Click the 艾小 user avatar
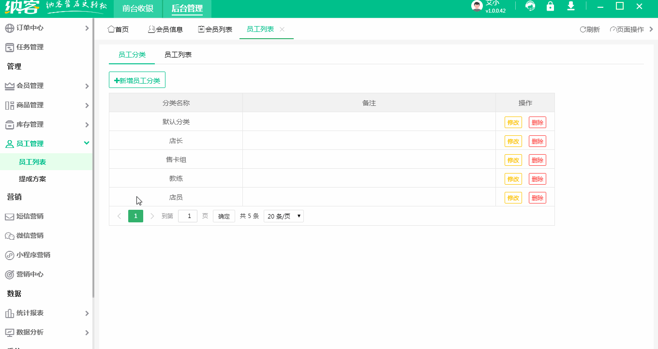This screenshot has height=349, width=658. pyautogui.click(x=476, y=6)
